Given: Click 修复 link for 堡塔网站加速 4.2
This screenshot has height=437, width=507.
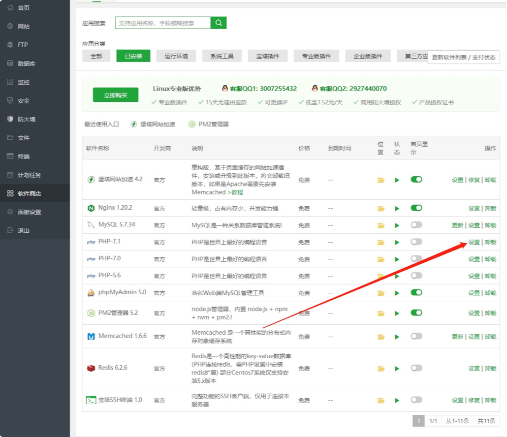Looking at the screenshot, I should (474, 180).
